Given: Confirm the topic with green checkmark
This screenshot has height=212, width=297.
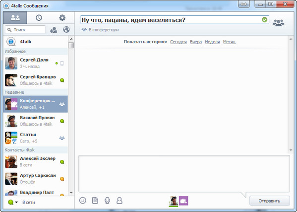Looking at the screenshot, I should (264, 19).
